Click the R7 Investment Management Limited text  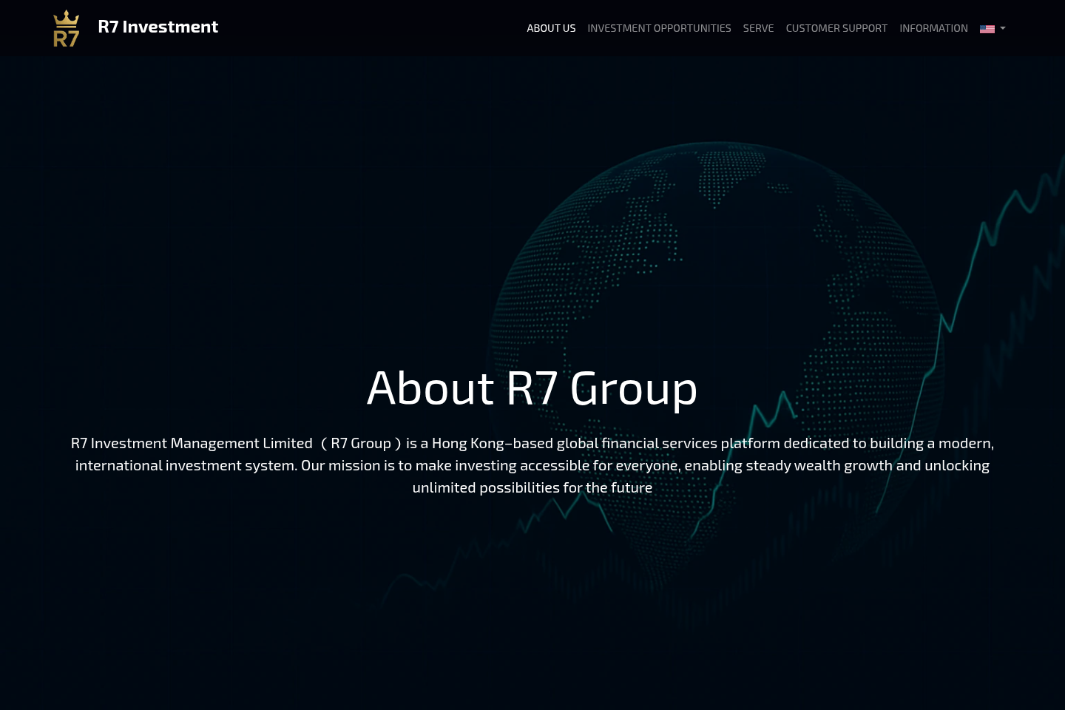pos(192,443)
